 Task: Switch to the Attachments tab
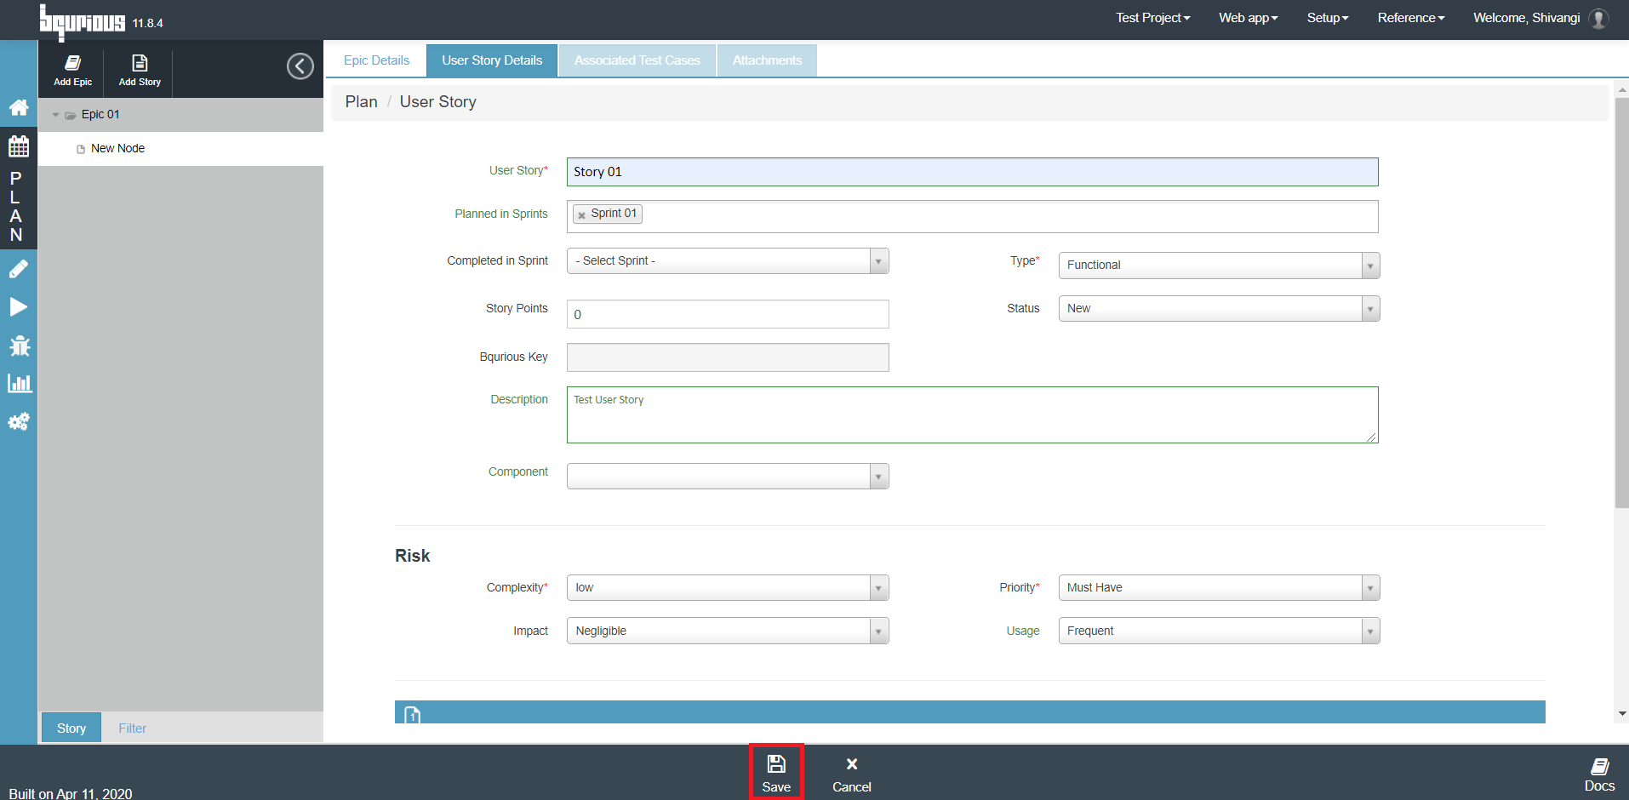[x=767, y=60]
